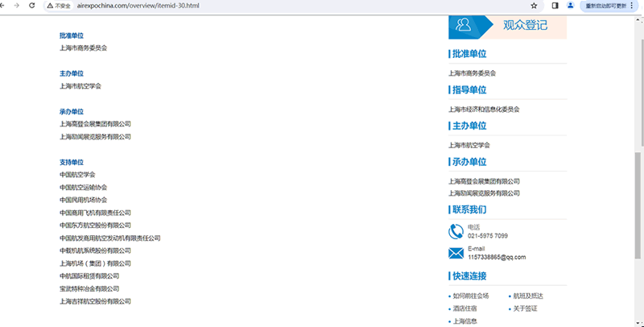Follow the 关于签证 link
This screenshot has width=644, height=327.
coord(525,308)
